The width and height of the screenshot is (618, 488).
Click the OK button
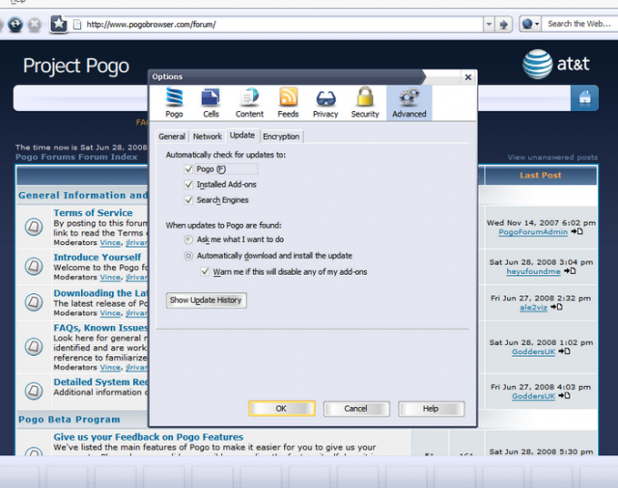point(281,409)
